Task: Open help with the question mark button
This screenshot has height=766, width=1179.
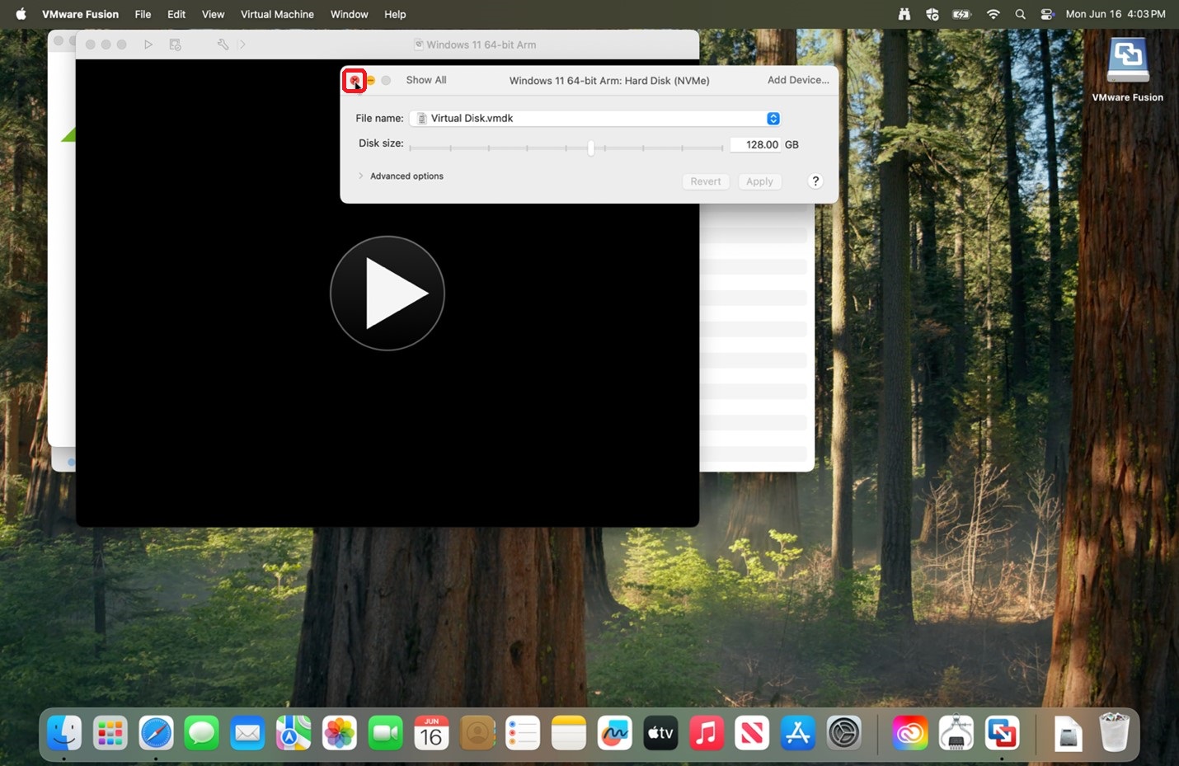Action: (x=815, y=181)
